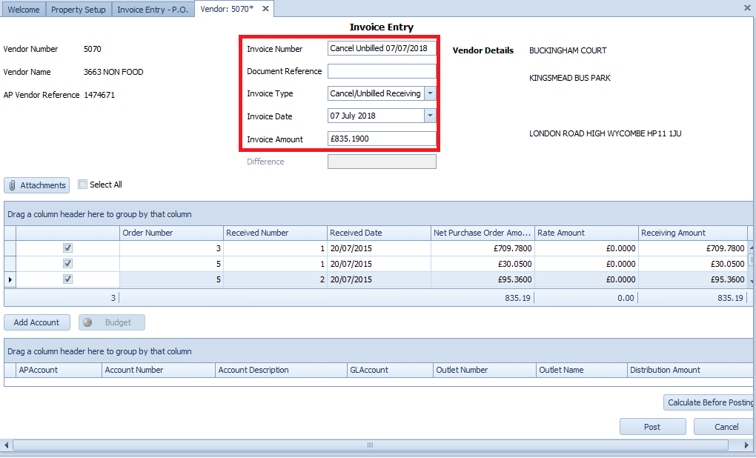Viewport: 756px width, 458px height.
Task: Click the Attachments paperclip button
Action: tap(37, 185)
